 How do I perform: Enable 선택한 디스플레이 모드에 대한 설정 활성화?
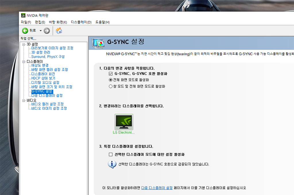(111, 154)
